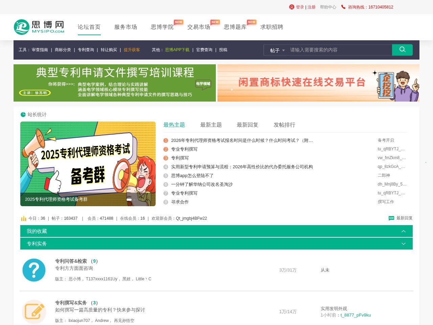Open the 帖子 search type dropdown
The height and width of the screenshot is (325, 433).
(x=276, y=50)
